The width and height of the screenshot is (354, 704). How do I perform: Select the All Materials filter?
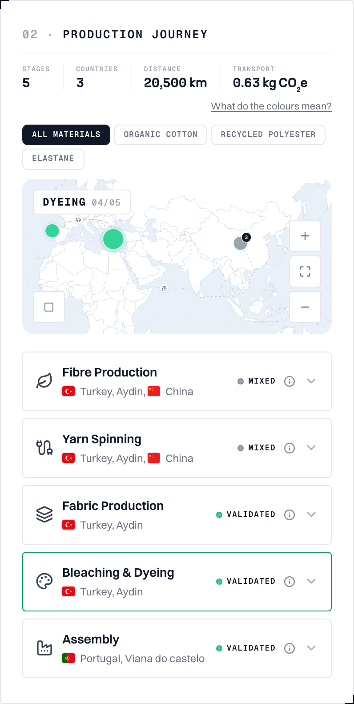(66, 135)
